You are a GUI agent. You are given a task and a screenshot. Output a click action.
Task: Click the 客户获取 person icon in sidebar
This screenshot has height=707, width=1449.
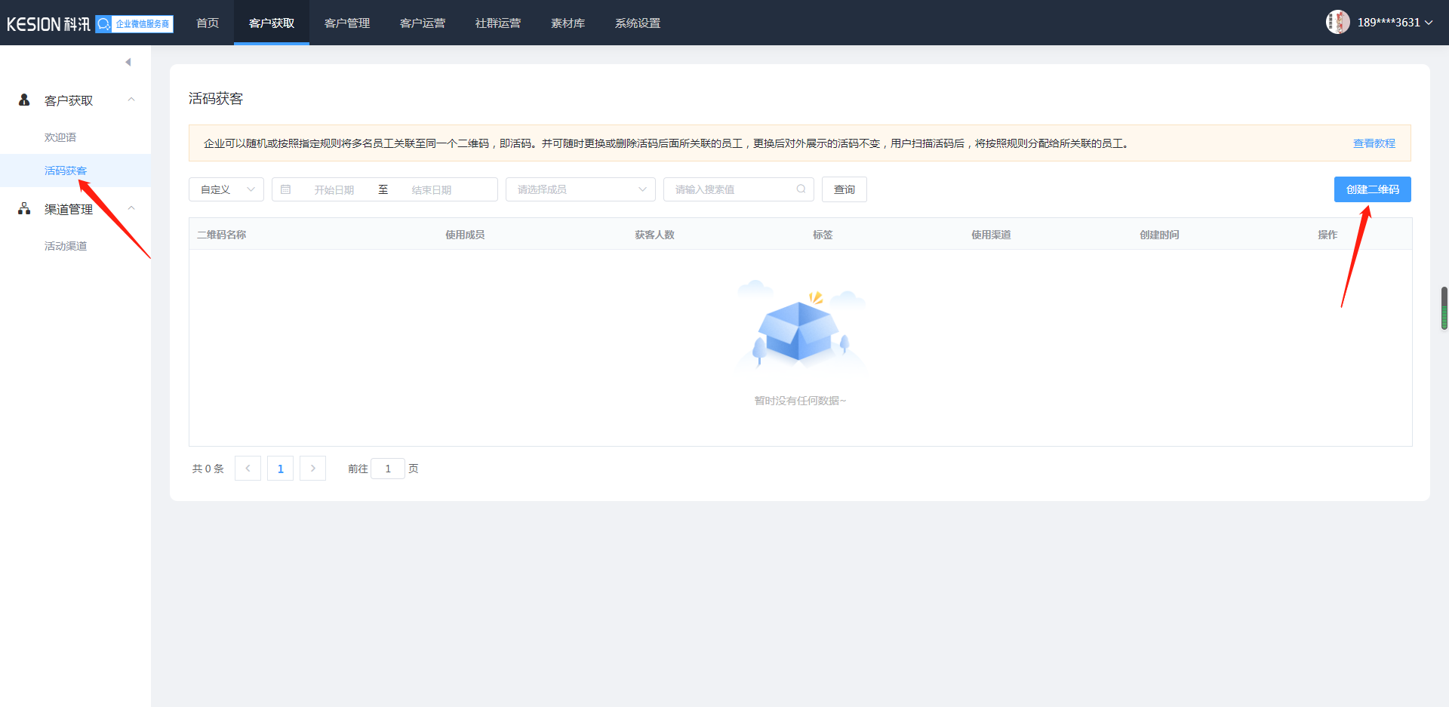24,100
